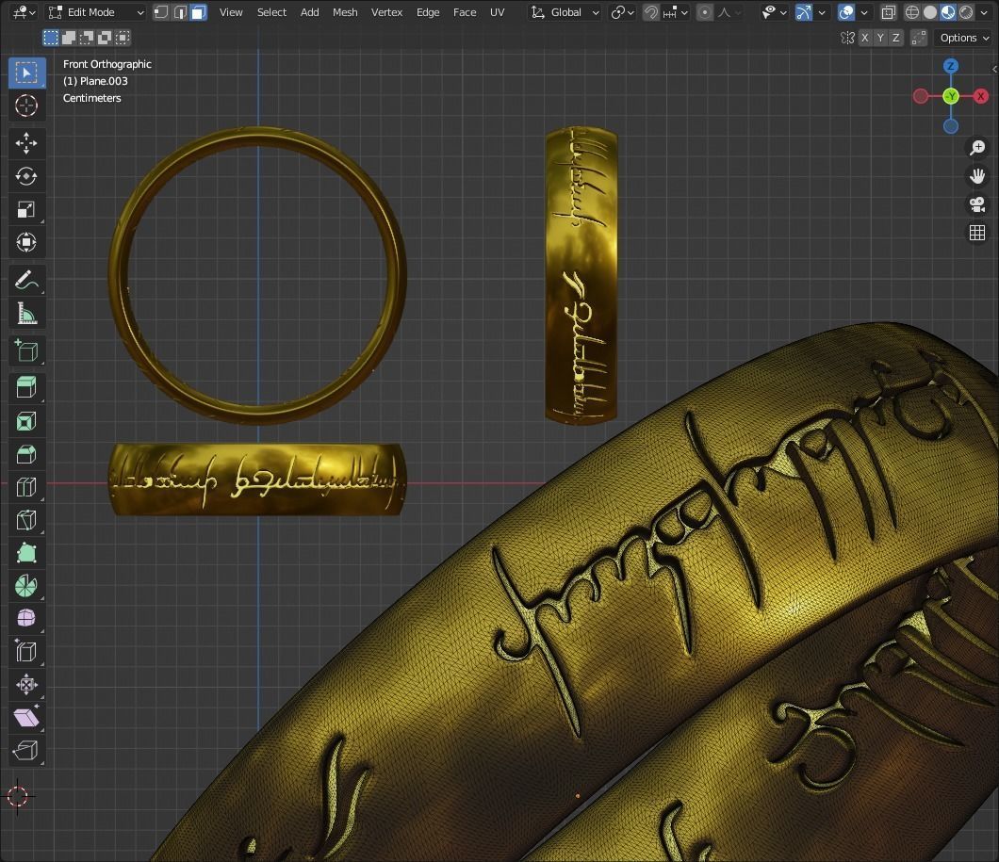
Task: Open the View menu
Action: pyautogui.click(x=231, y=12)
